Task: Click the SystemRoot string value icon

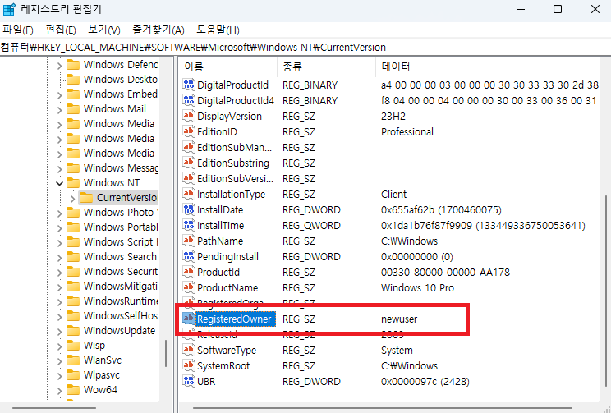Action: click(189, 365)
